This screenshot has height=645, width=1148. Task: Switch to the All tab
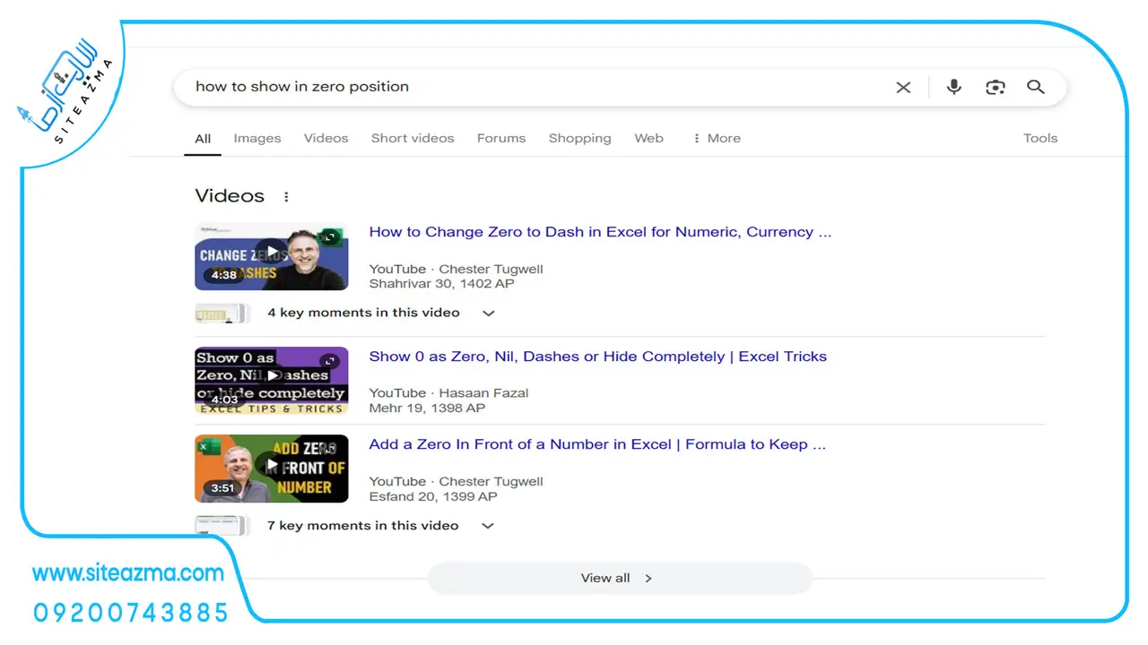(x=203, y=138)
